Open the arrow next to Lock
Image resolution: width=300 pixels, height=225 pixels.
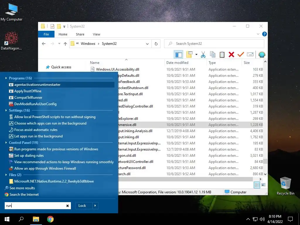pyautogui.click(x=95, y=206)
